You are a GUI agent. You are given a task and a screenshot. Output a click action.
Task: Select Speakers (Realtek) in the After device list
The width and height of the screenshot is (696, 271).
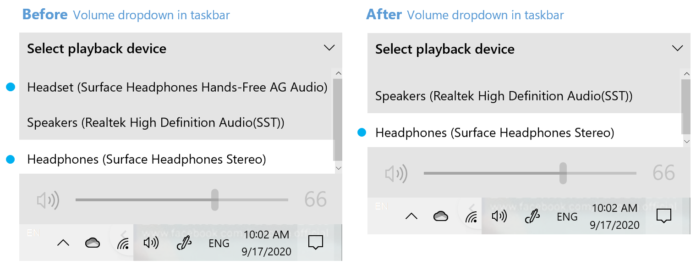pyautogui.click(x=504, y=96)
